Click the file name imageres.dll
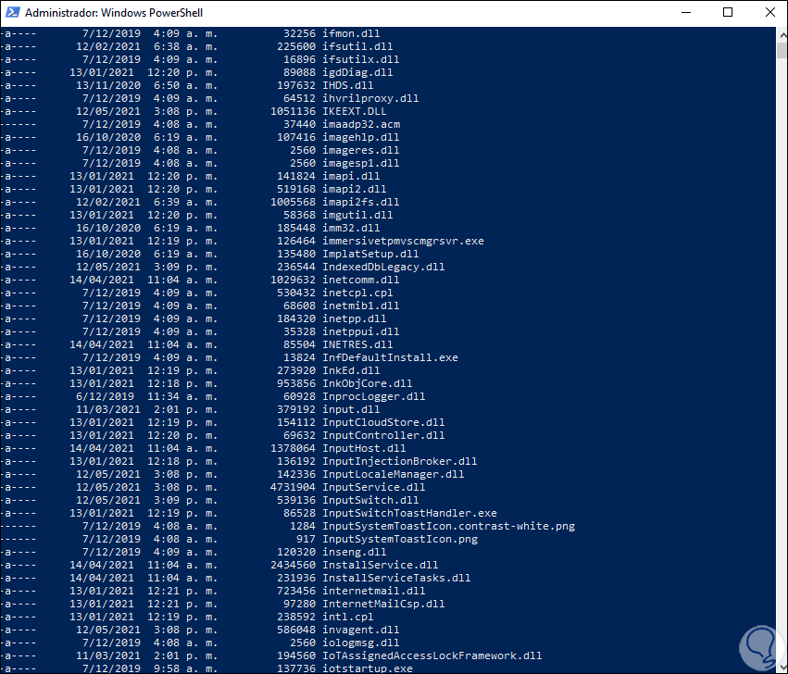 coord(361,150)
